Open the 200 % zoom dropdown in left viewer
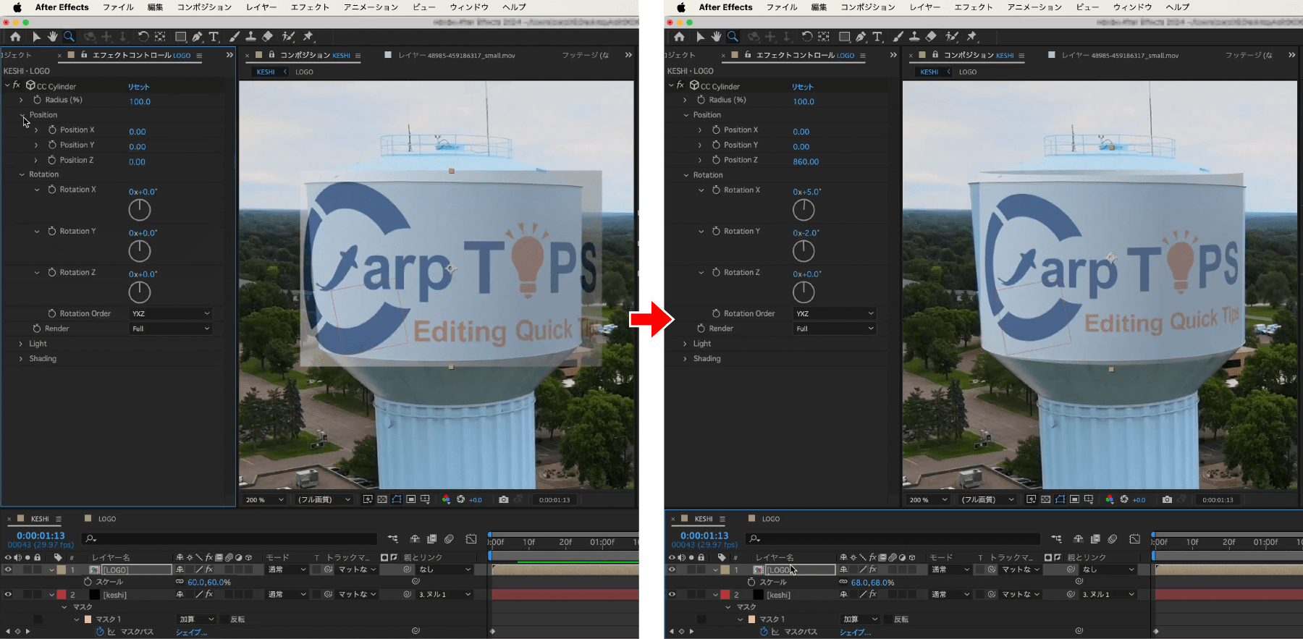The image size is (1303, 639). (x=264, y=499)
